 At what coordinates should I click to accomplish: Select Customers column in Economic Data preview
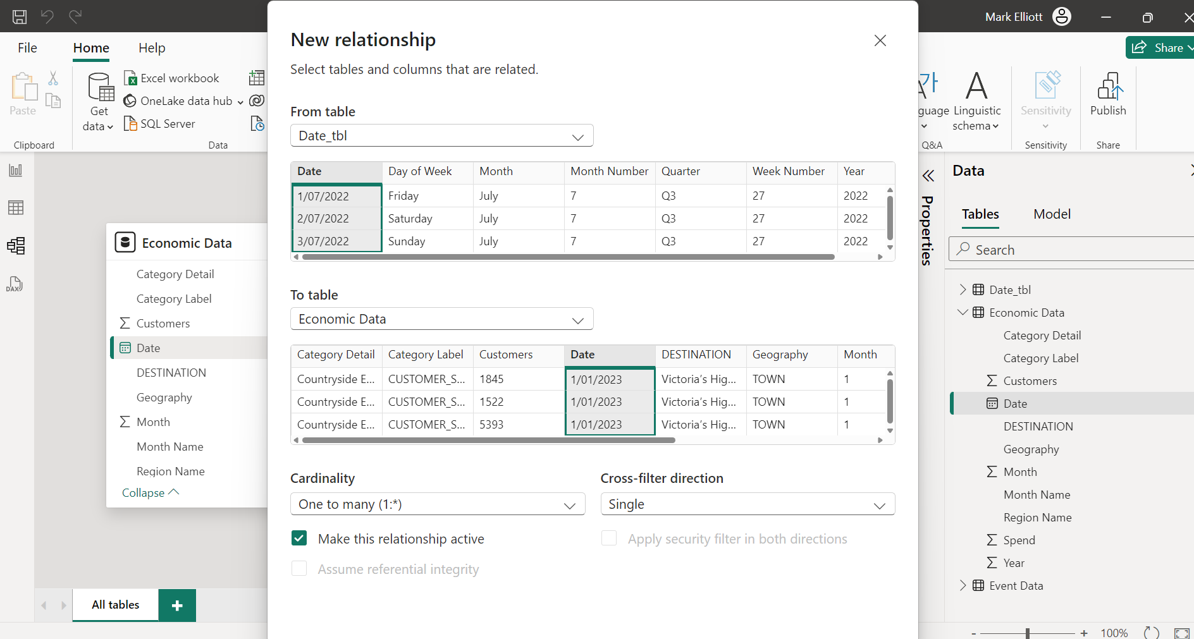(x=518, y=355)
